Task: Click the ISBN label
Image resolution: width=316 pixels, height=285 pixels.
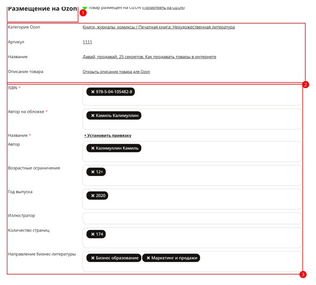Action: [x=12, y=88]
